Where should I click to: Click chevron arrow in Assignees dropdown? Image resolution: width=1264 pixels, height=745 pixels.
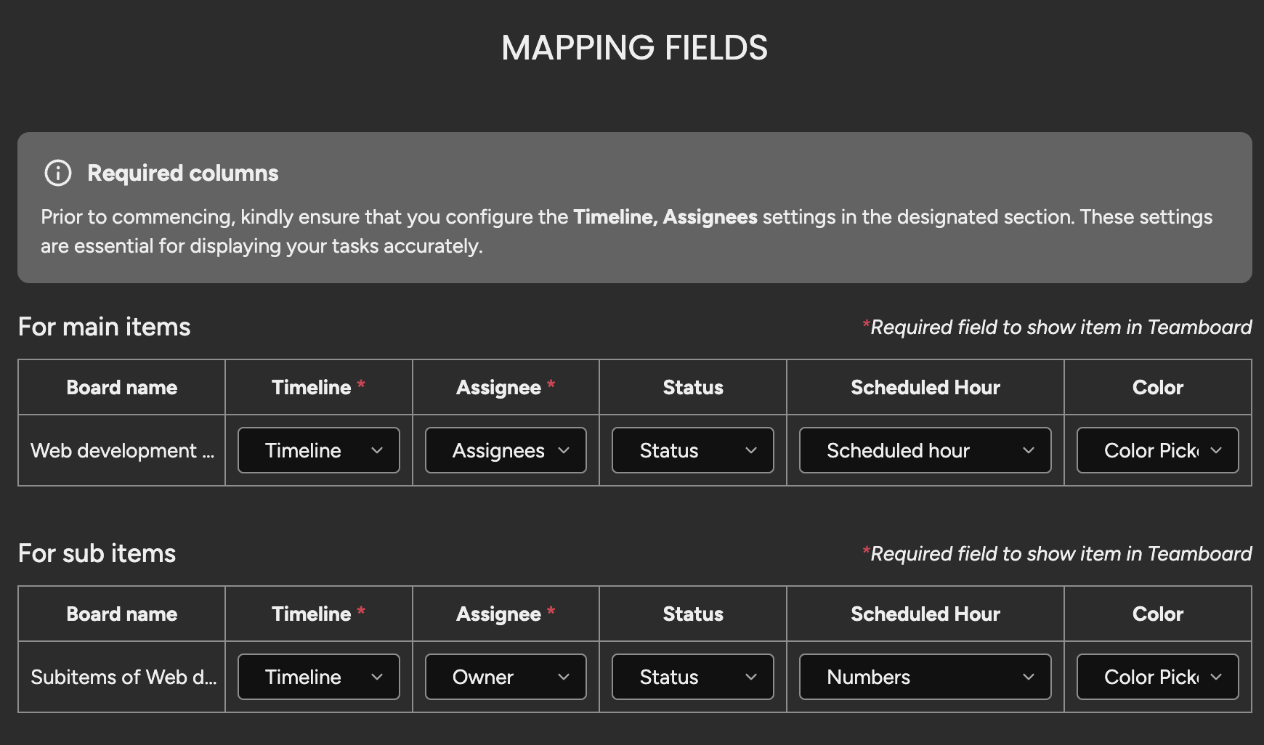pyautogui.click(x=564, y=450)
